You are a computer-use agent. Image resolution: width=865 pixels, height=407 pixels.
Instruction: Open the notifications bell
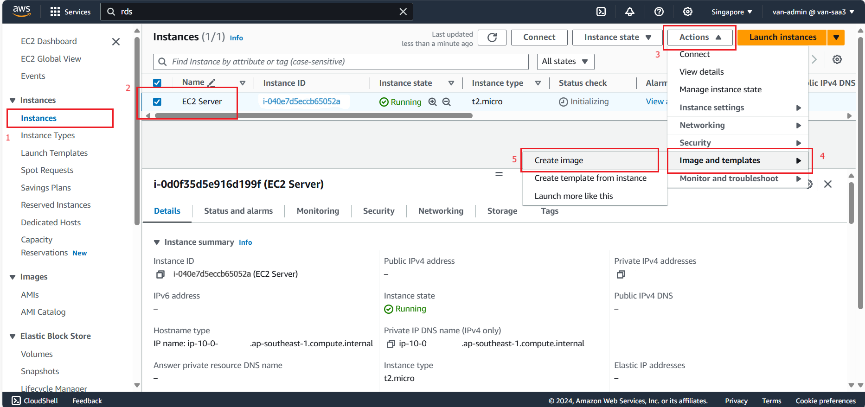click(630, 12)
